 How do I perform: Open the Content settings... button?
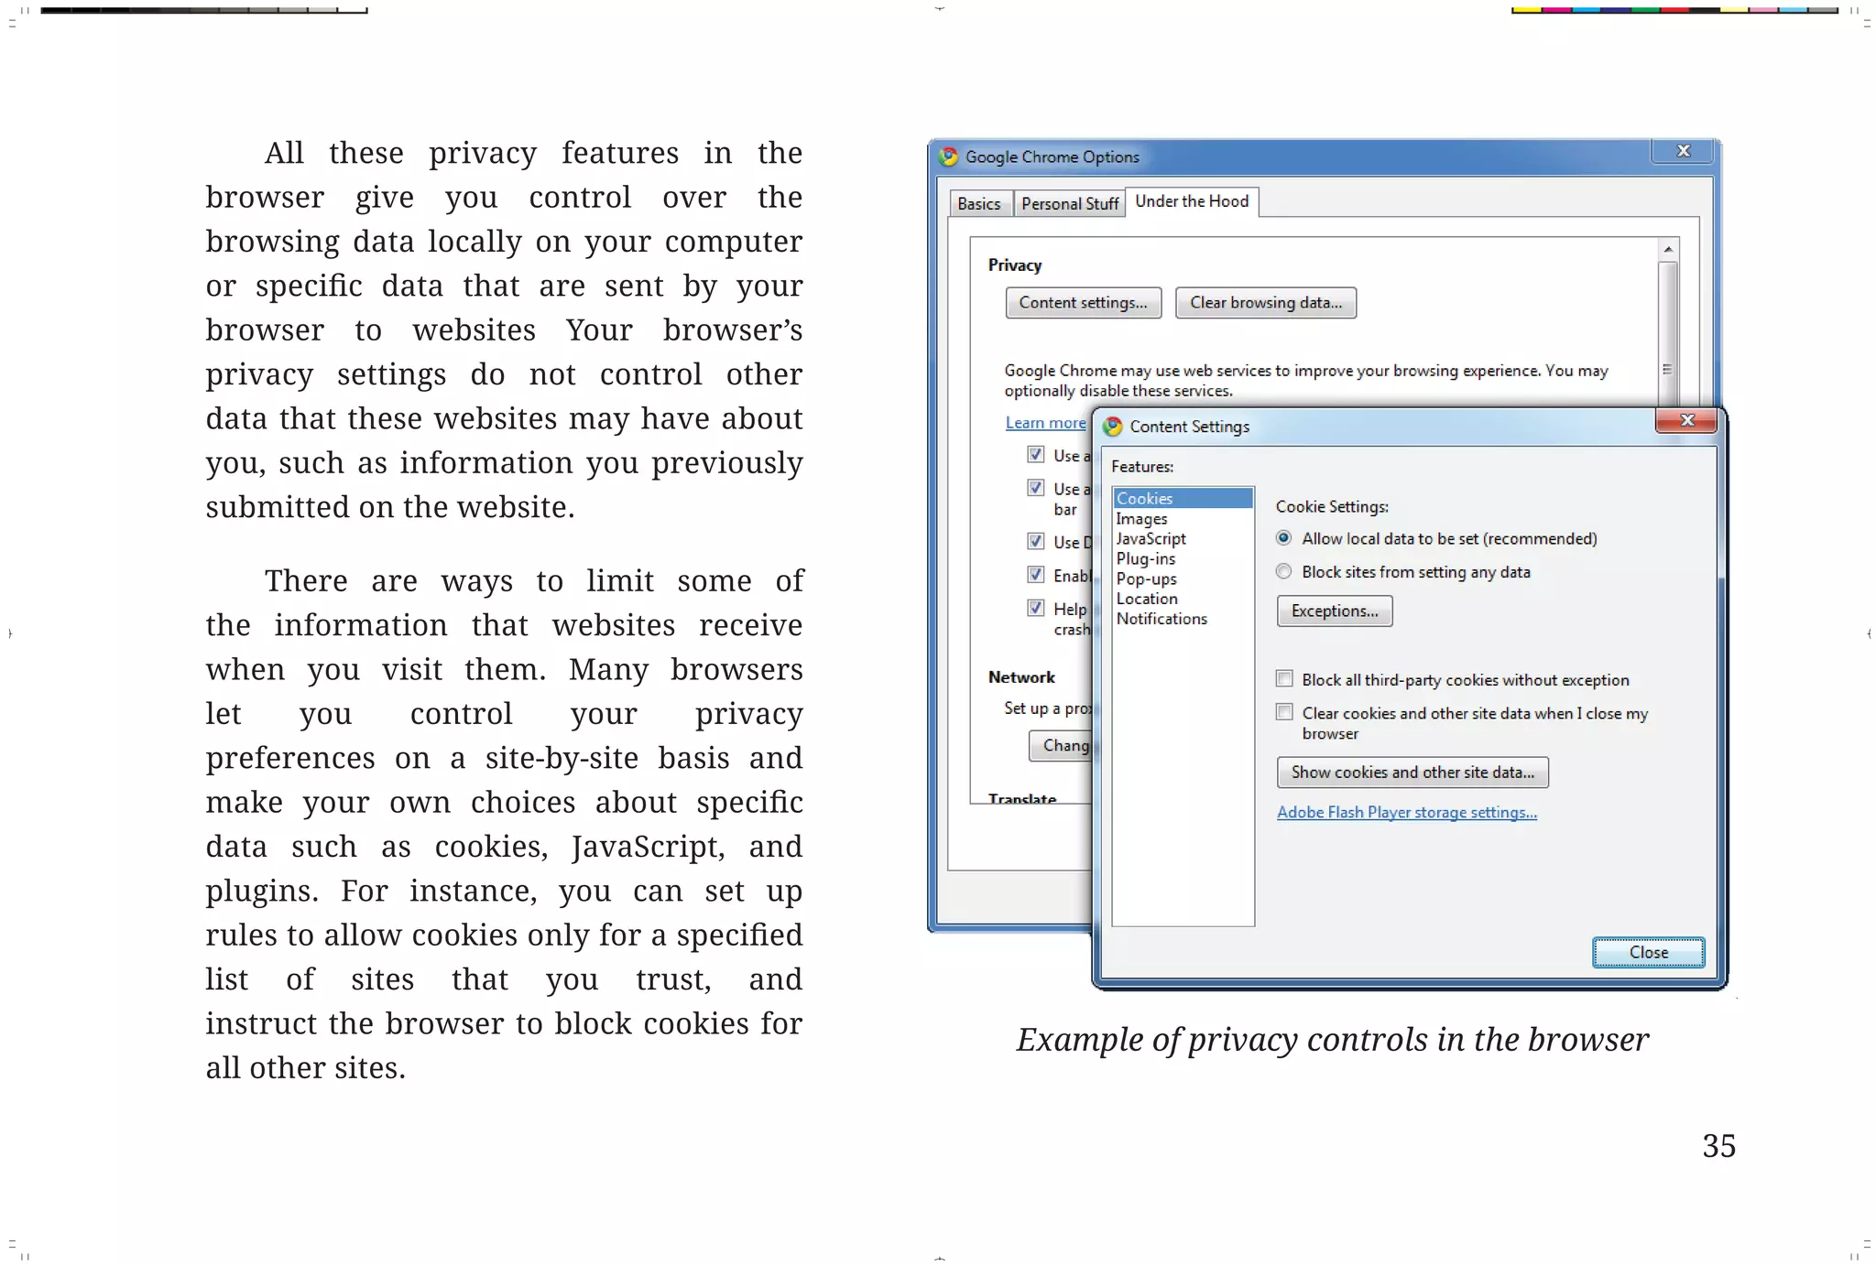point(1084,303)
